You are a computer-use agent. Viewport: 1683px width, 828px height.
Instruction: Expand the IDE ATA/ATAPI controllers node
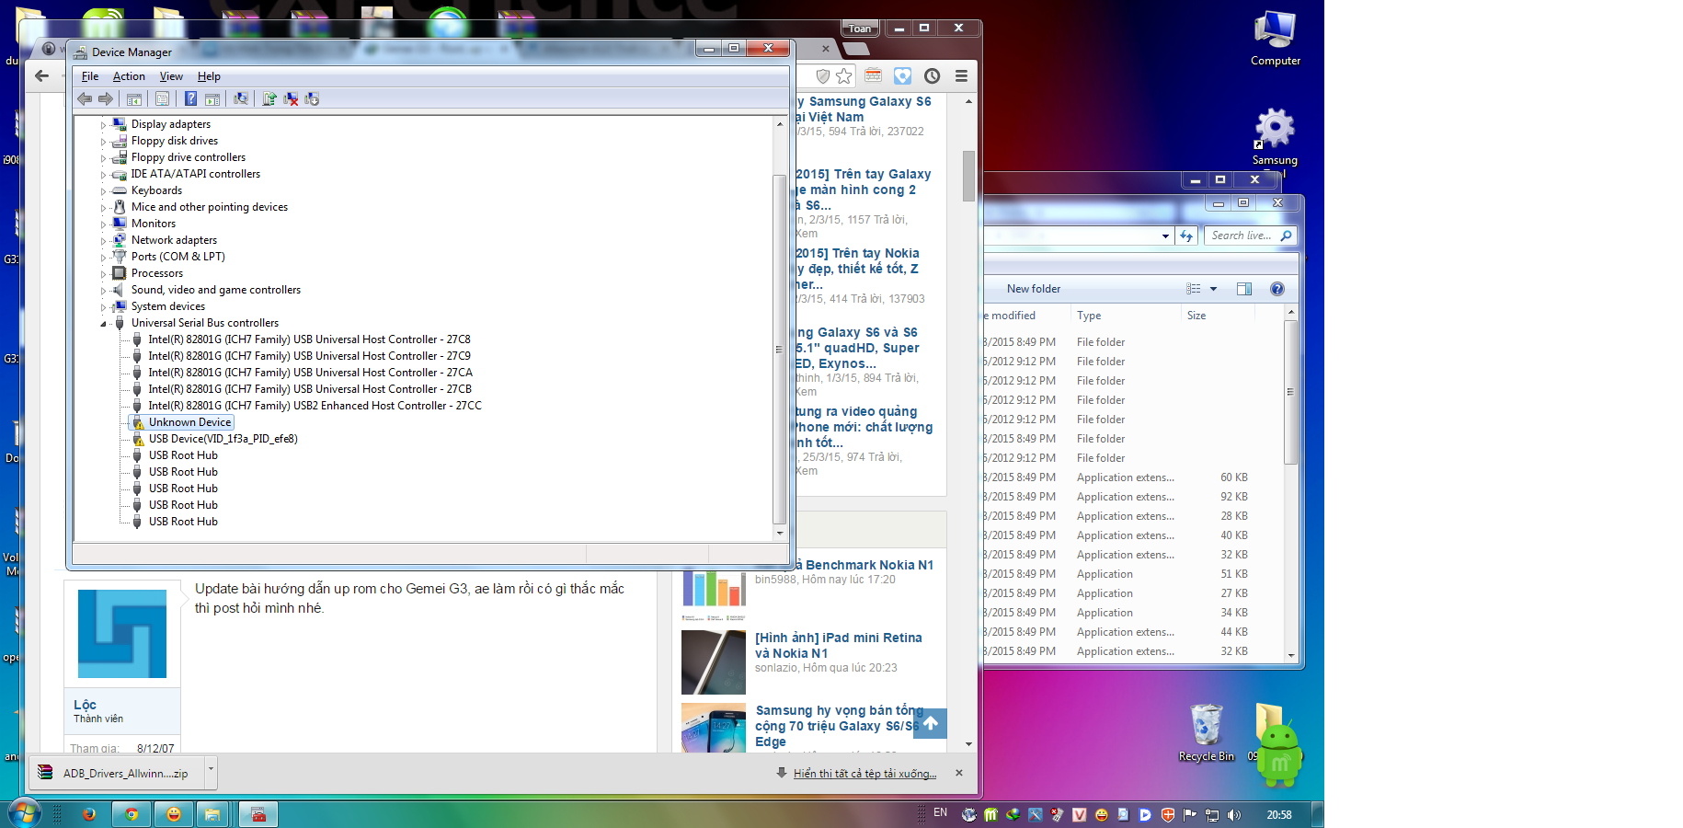point(103,174)
